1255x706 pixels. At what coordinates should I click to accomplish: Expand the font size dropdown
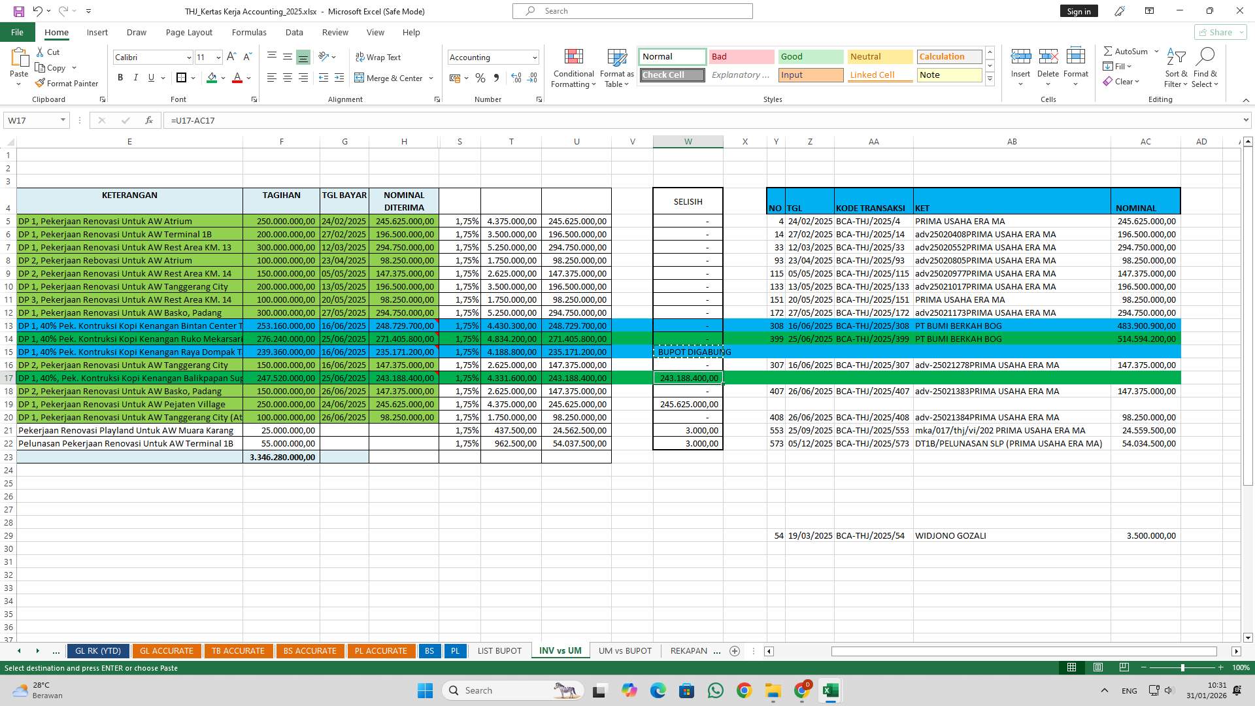218,57
